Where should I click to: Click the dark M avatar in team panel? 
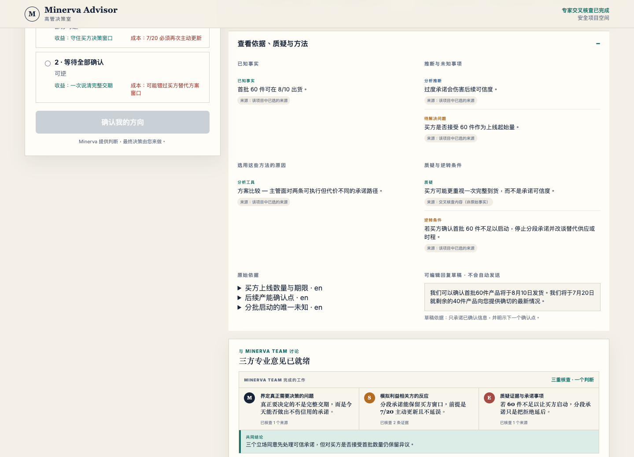tap(250, 398)
